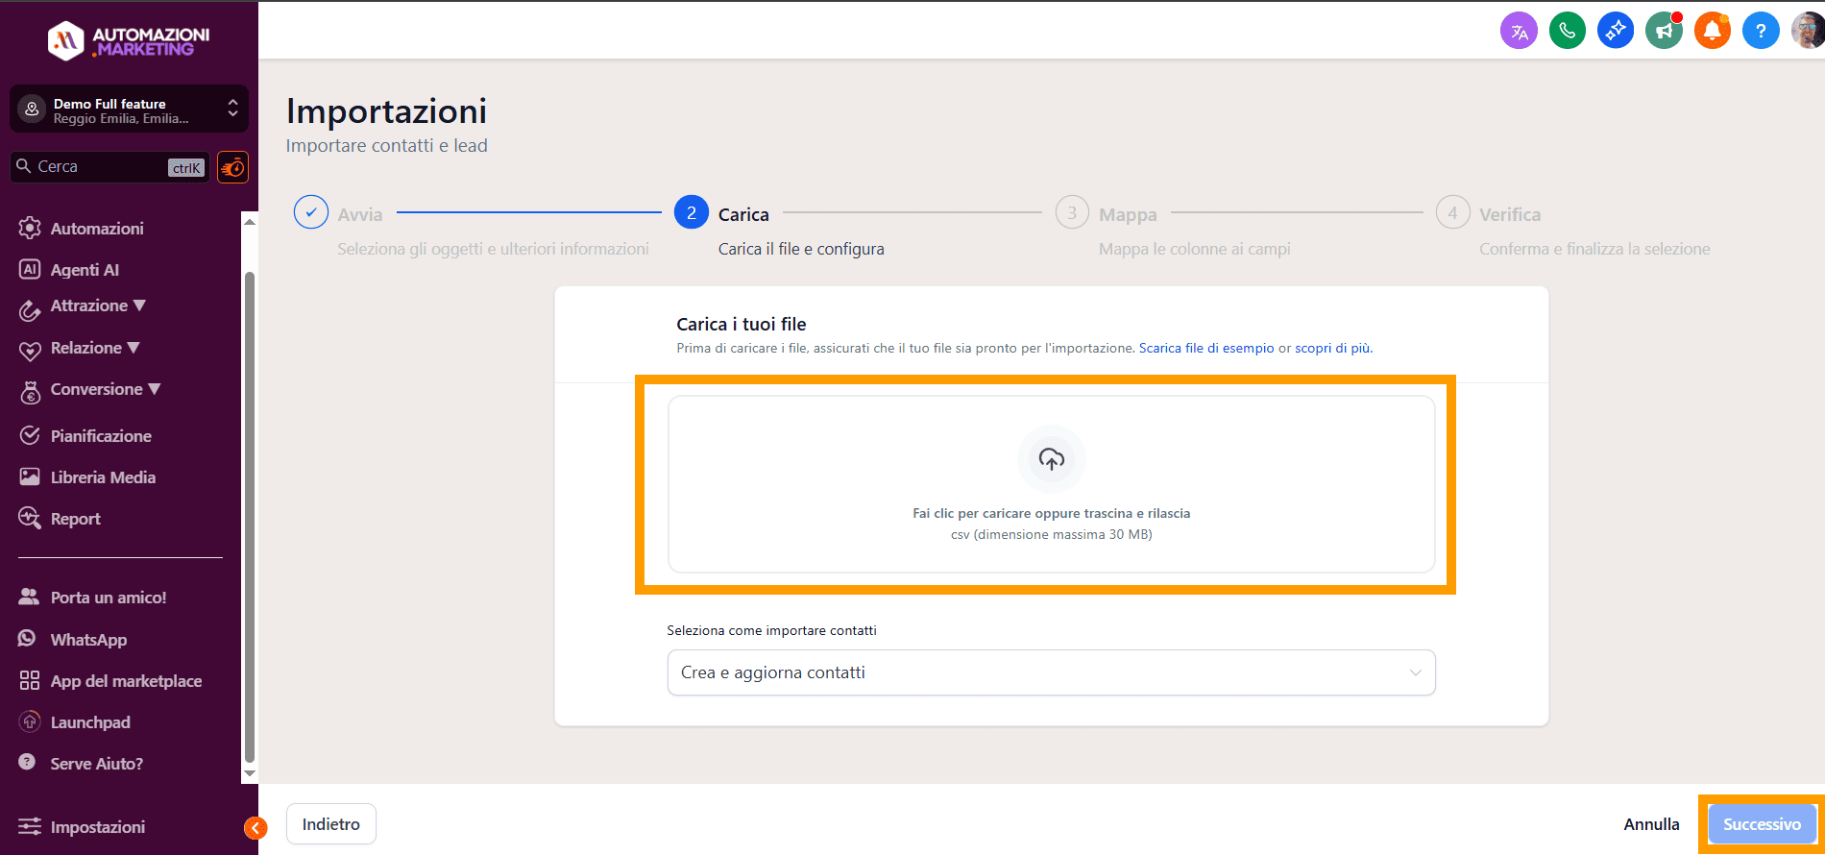Collapse the sidebar with orange chevron
This screenshot has height=855, width=1825.
coord(255,828)
